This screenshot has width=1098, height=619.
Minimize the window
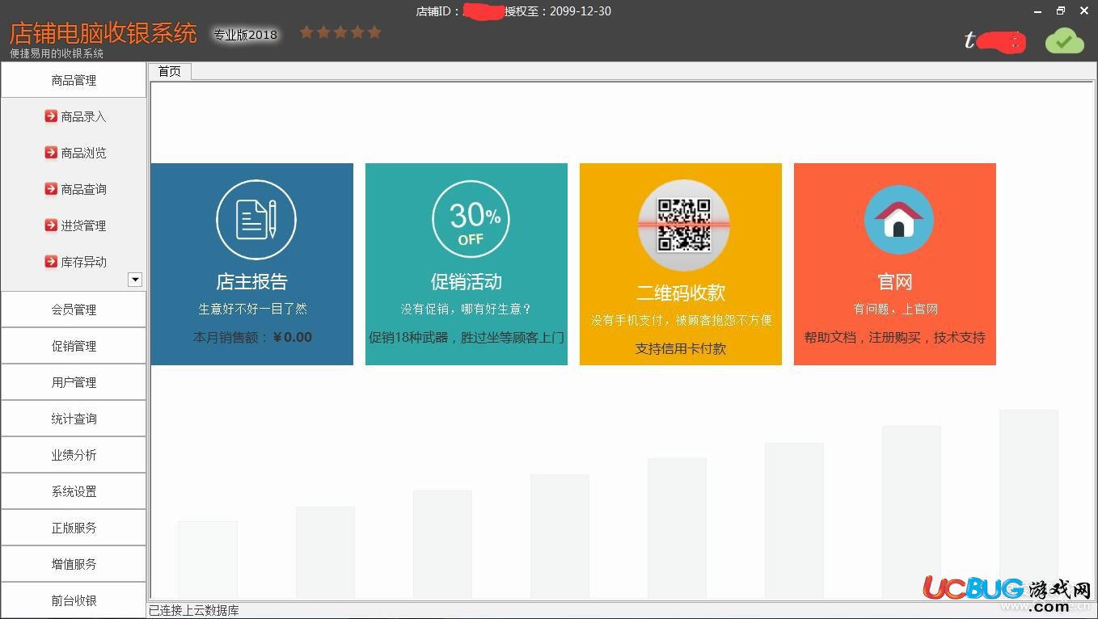tap(1038, 11)
